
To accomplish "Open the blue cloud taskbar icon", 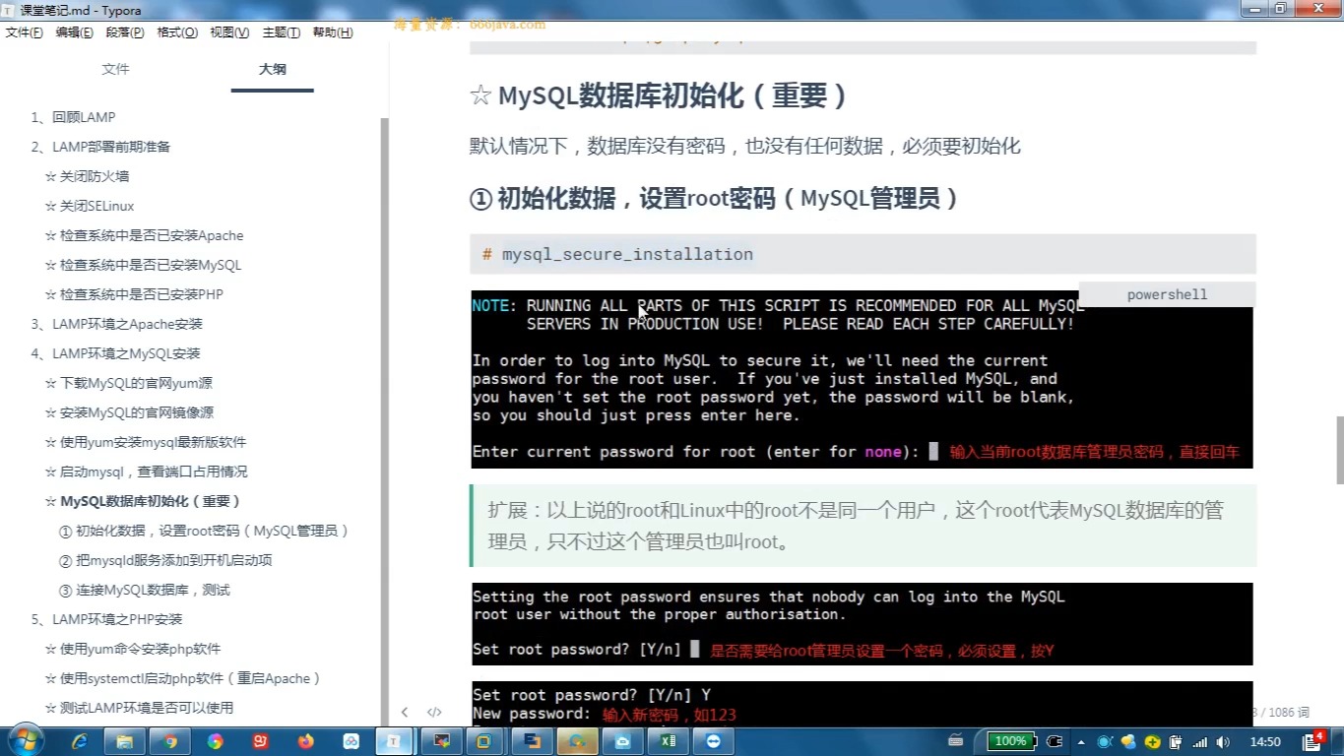I will click(x=622, y=741).
